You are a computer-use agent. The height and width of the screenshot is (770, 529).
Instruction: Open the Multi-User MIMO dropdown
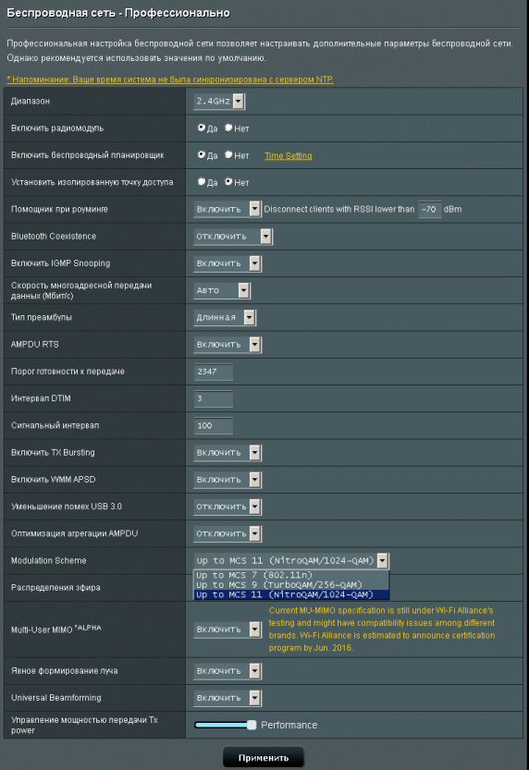[x=227, y=629]
